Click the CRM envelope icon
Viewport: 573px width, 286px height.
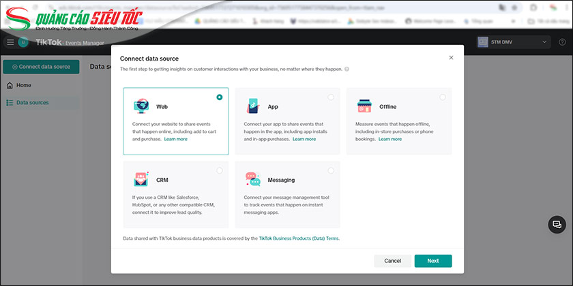(141, 179)
